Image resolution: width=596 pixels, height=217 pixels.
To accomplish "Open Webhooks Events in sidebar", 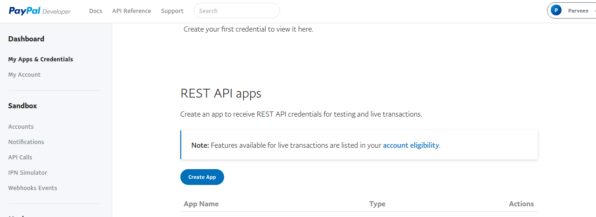I will click(33, 188).
